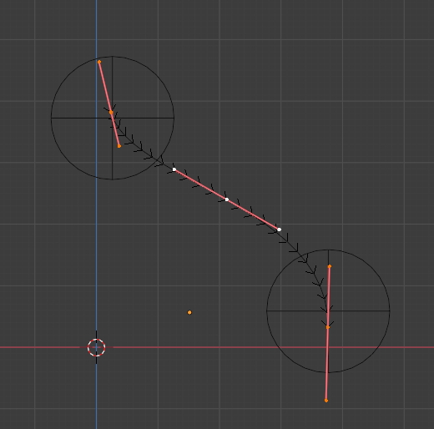Select the lower orange handle end inside upper-left circle

pos(119,146)
